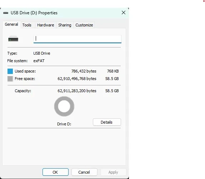Screen dimensions: 205x179
Task: Open the Tools tab
Action: click(x=27, y=25)
